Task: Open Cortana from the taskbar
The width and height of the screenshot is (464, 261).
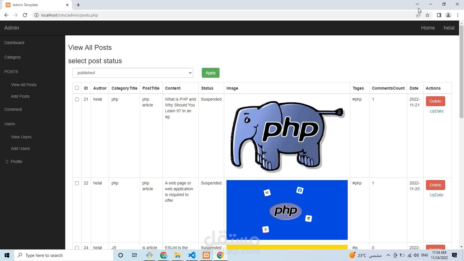Action: pyautogui.click(x=121, y=255)
